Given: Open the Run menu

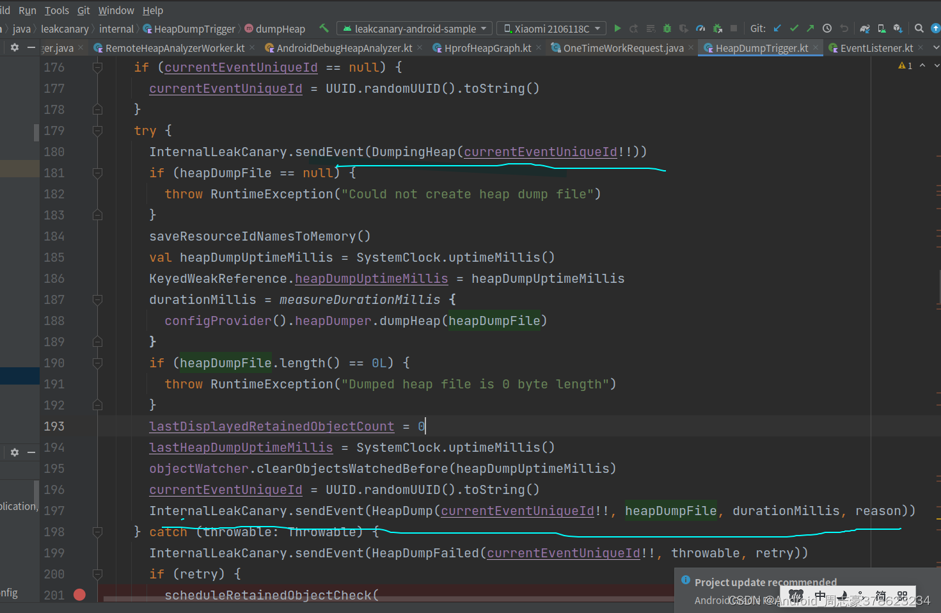Looking at the screenshot, I should click(x=28, y=10).
